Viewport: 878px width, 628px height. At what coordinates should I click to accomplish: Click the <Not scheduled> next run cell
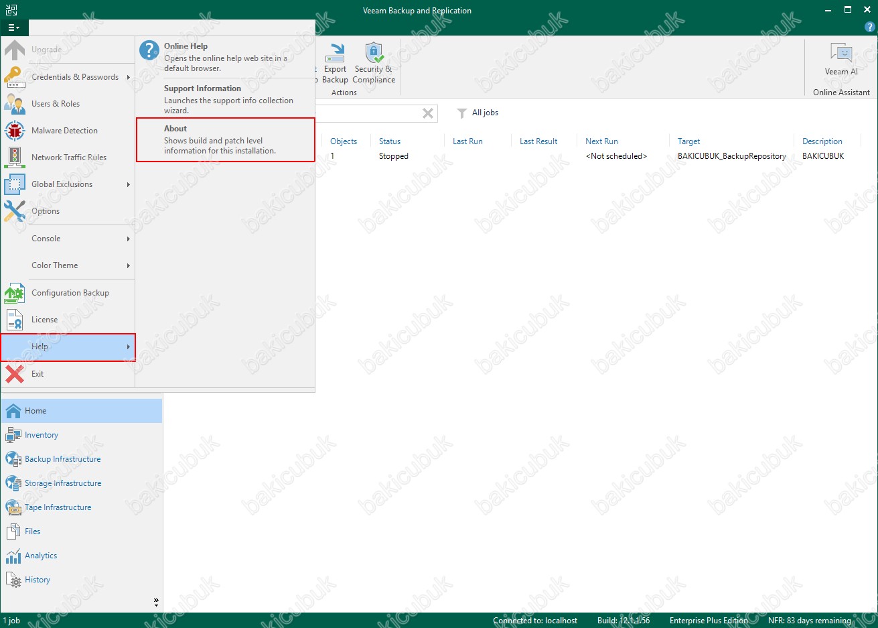pyautogui.click(x=616, y=156)
